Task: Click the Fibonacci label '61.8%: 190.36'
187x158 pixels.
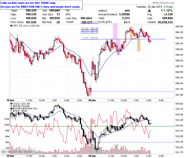Action: (x=90, y=28)
